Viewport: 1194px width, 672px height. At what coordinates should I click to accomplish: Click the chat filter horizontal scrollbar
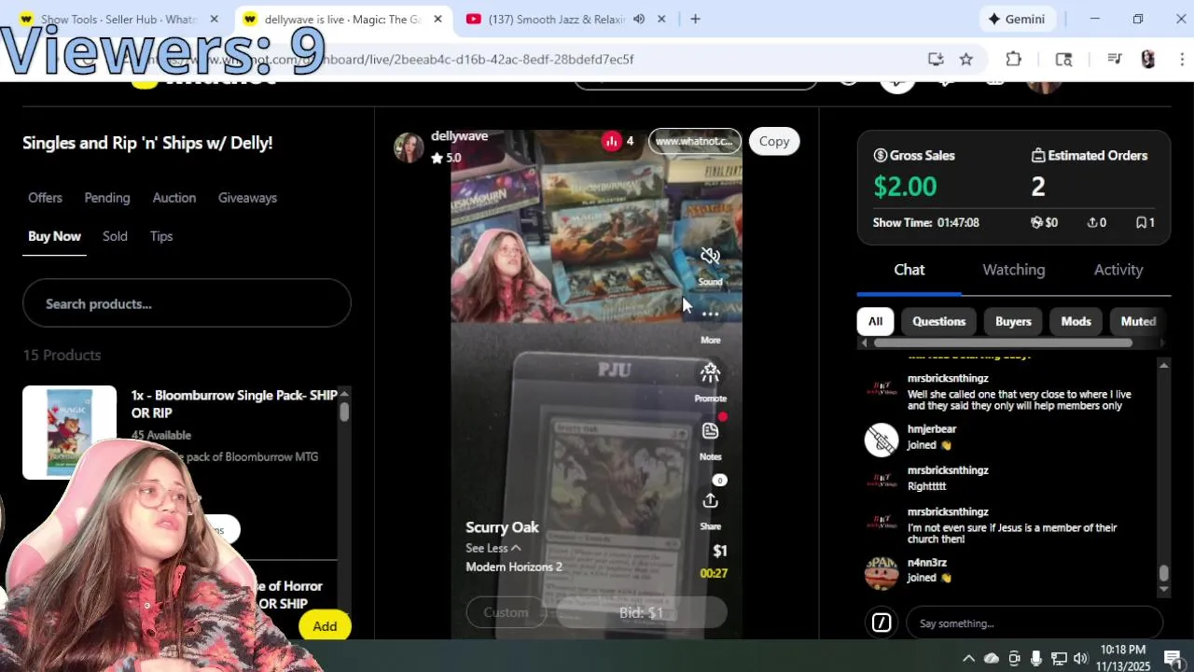pyautogui.click(x=1004, y=343)
